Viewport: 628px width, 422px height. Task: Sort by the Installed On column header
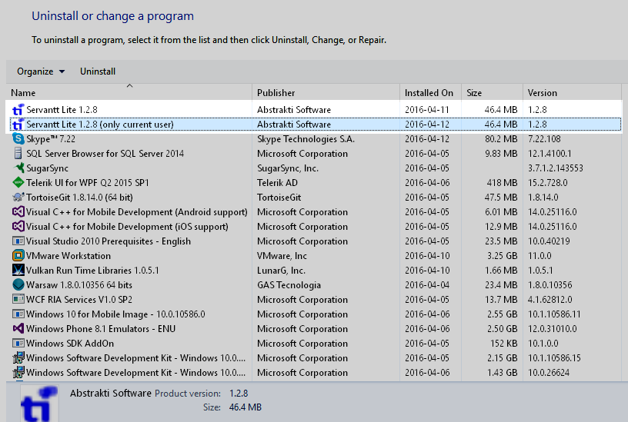pyautogui.click(x=429, y=93)
